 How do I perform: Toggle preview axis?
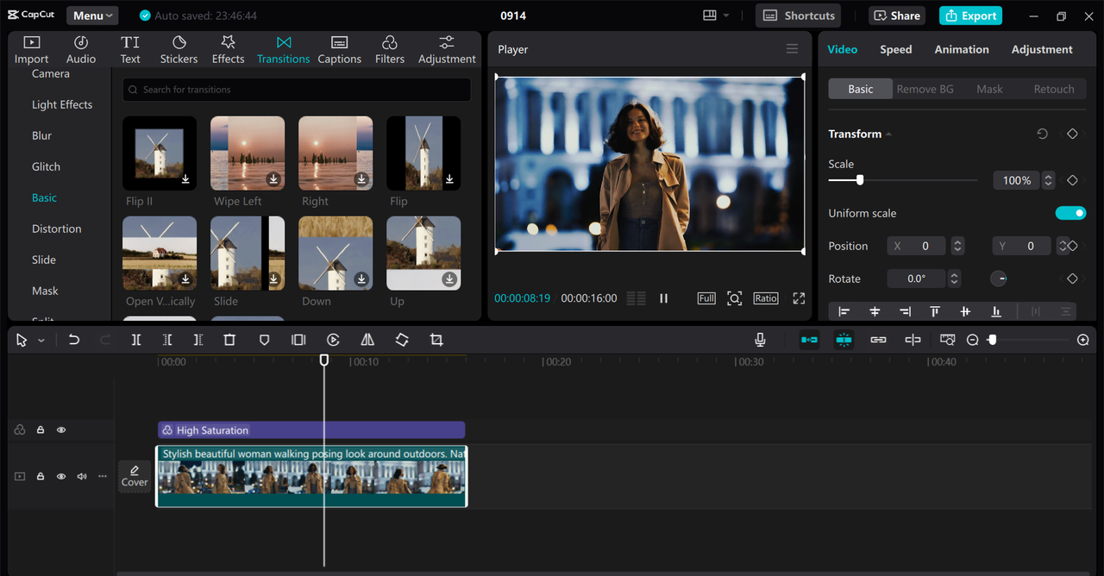click(x=913, y=340)
